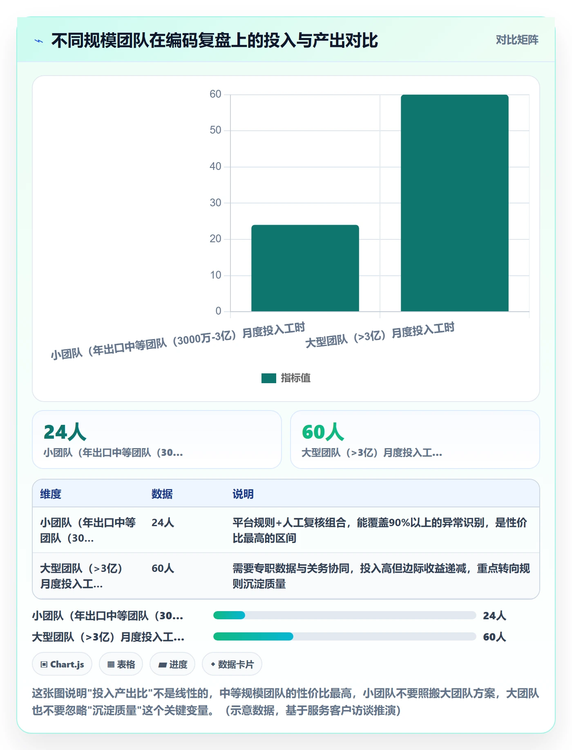This screenshot has width=572, height=750.
Task: Click the shorter chart bar reaching 24
Action: (x=305, y=268)
